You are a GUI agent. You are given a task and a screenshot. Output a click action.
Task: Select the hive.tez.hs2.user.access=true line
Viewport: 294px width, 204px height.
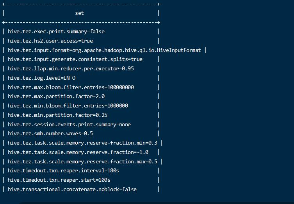point(50,41)
